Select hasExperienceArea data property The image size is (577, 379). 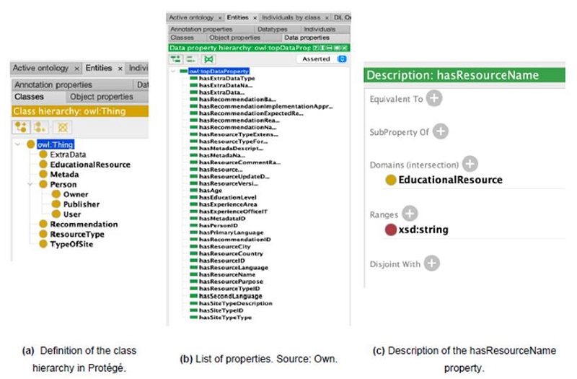[228, 204]
